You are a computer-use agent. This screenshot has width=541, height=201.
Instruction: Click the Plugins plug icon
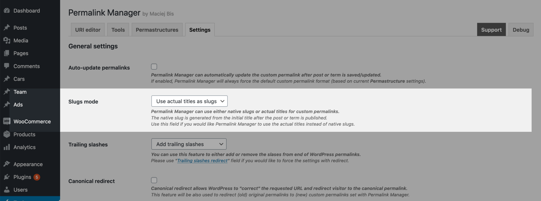[x=7, y=177]
